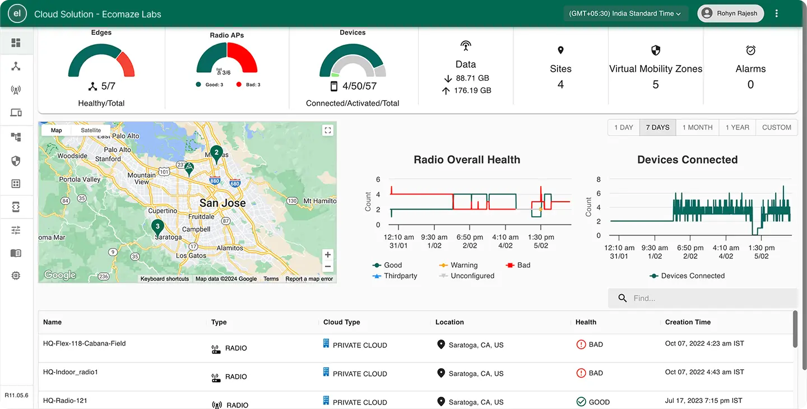
Task: Open the code brackets API icon in sidebar
Action: click(x=16, y=207)
